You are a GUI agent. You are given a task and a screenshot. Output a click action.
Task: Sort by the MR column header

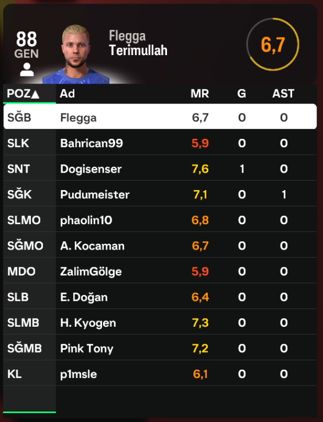click(200, 94)
